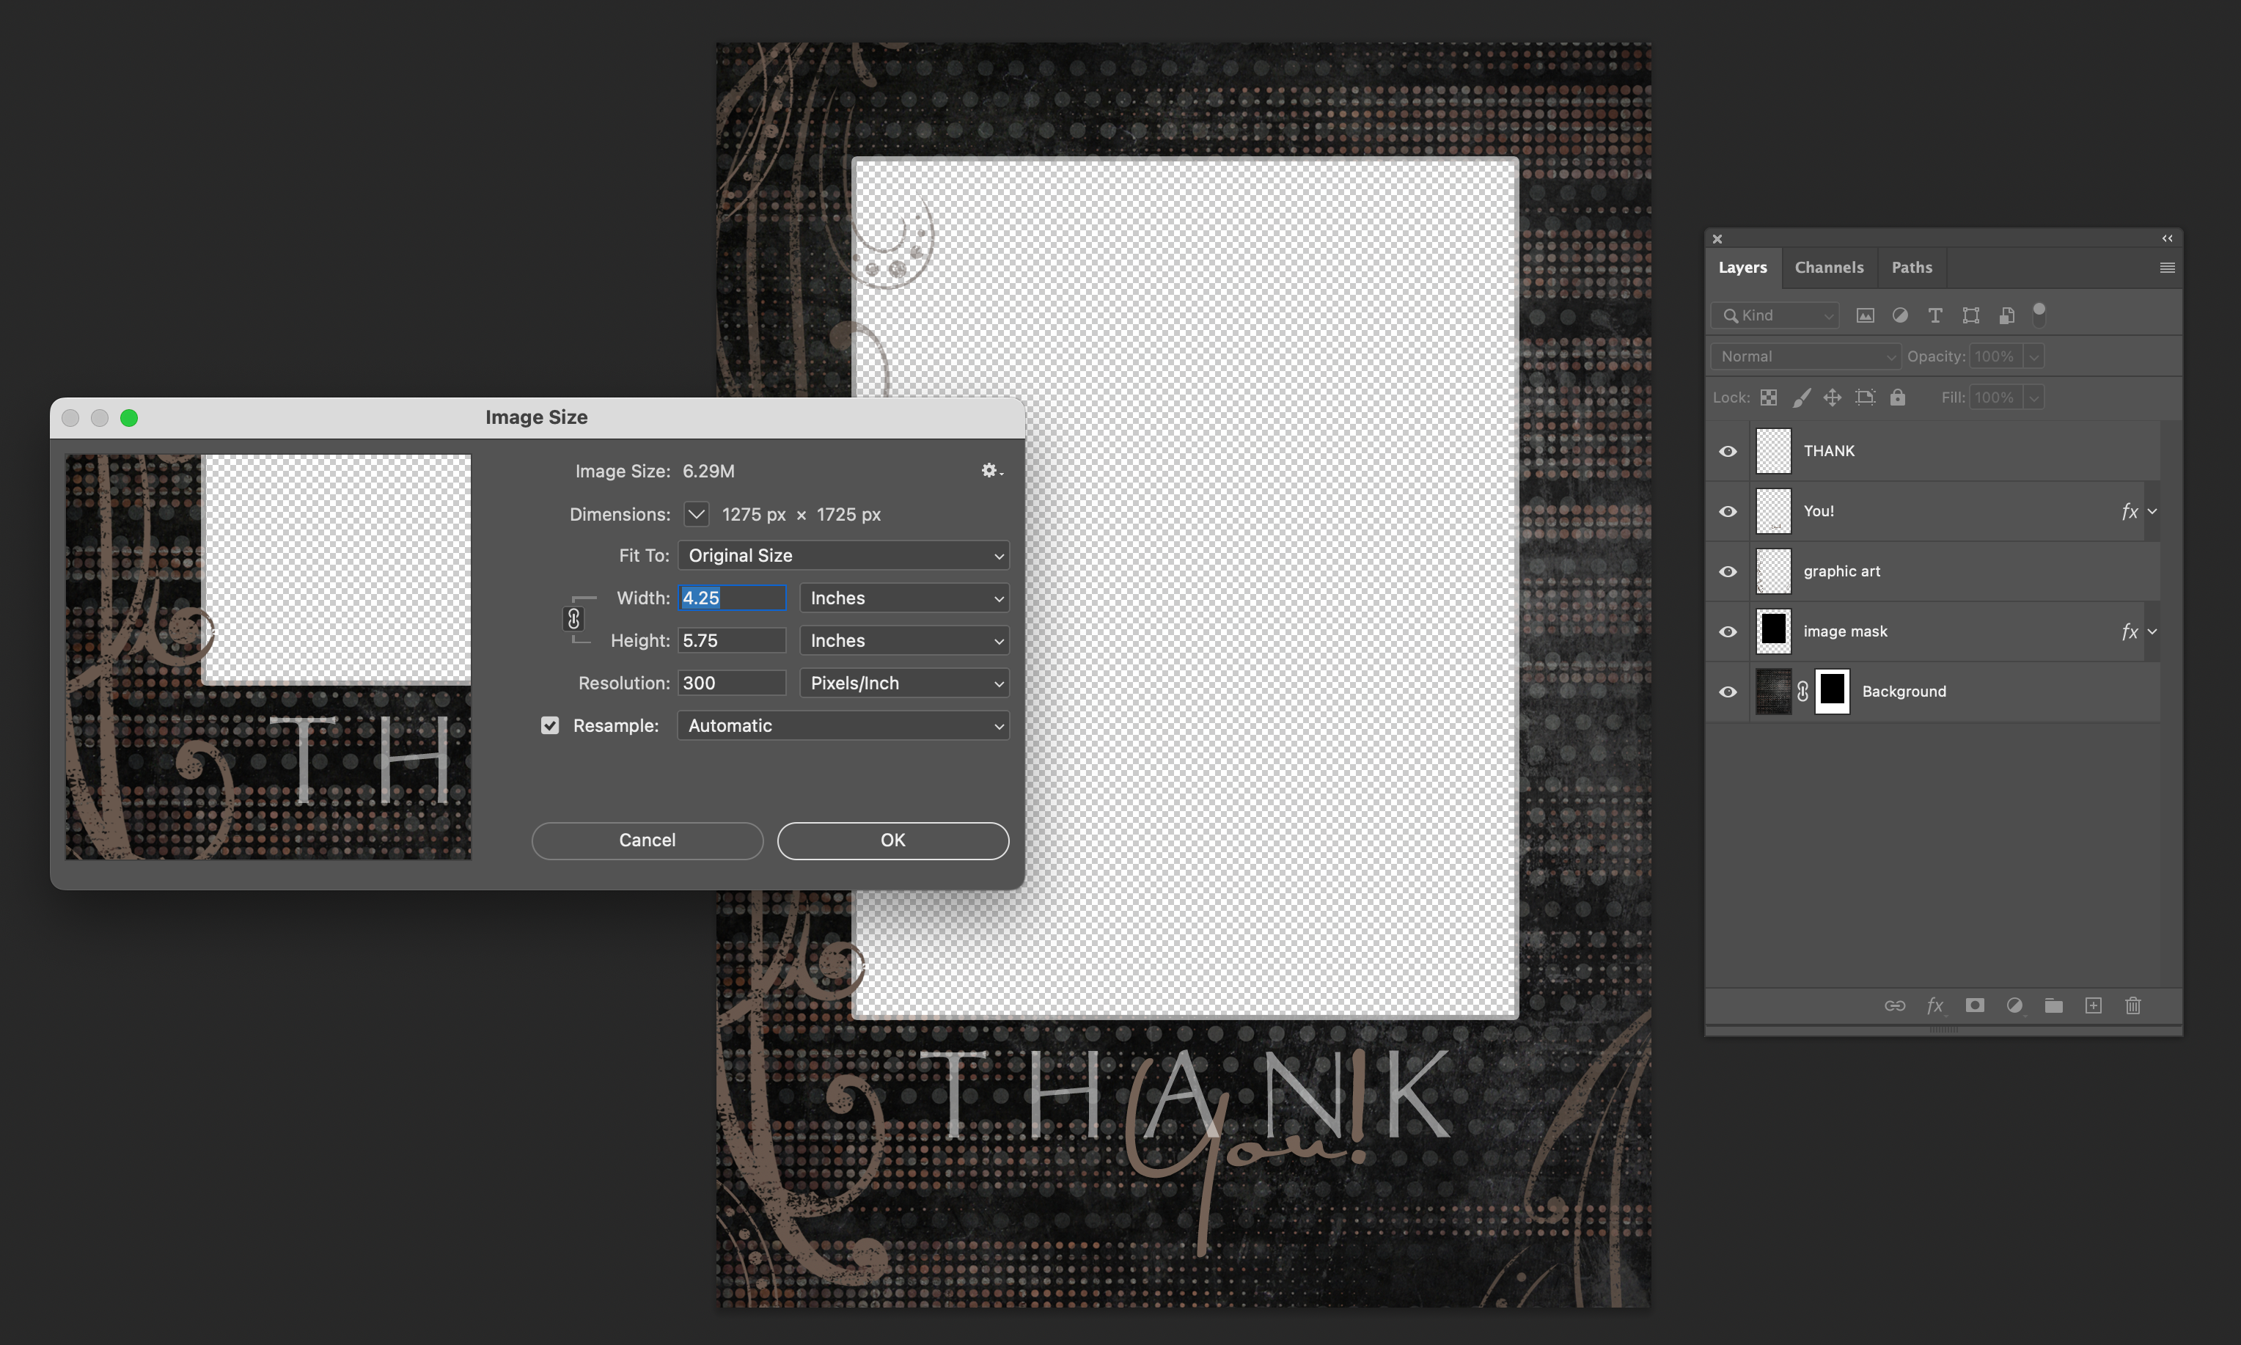Open the Fit To Original Size dropdown
2241x1345 pixels.
click(843, 556)
